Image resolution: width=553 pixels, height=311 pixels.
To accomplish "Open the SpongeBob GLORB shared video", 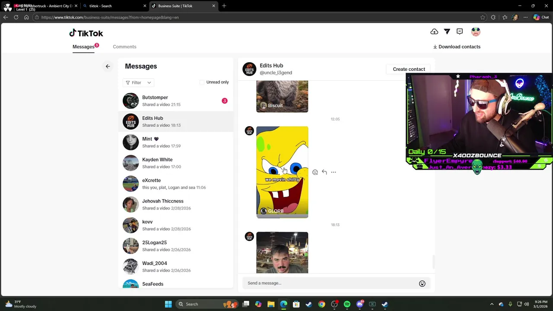I will [x=282, y=172].
